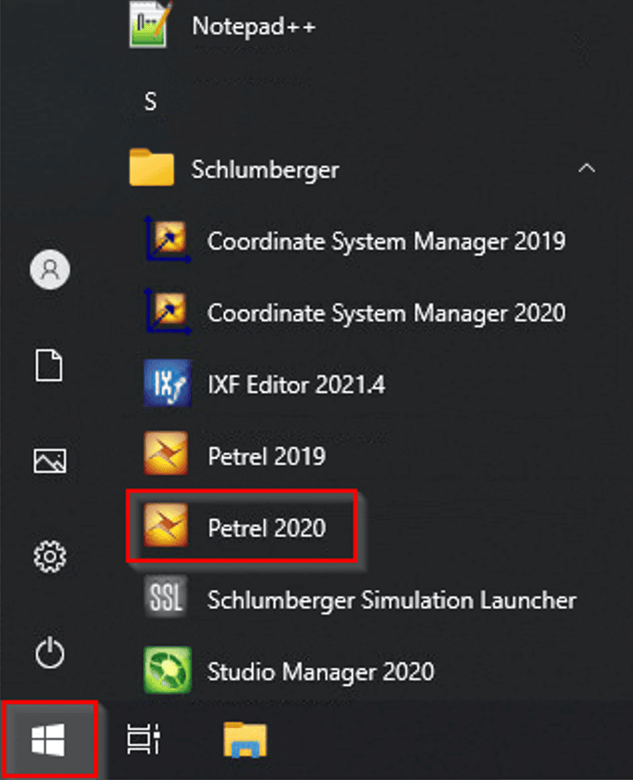
Task: Click the Windows Start button
Action: [48, 740]
